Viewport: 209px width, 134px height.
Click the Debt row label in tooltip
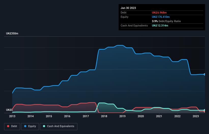(123, 12)
